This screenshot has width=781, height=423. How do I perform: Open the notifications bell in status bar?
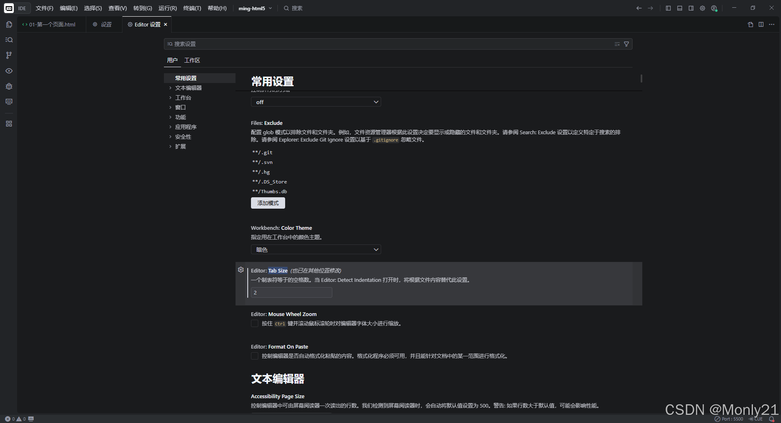771,419
